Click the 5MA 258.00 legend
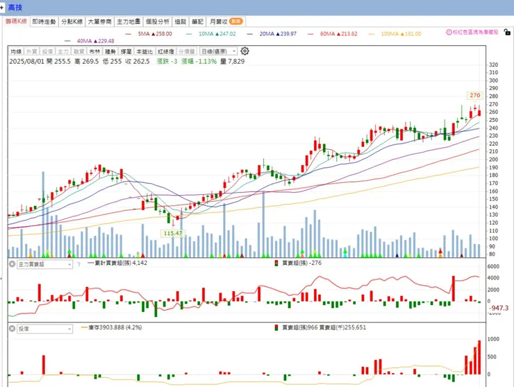 click(x=149, y=34)
